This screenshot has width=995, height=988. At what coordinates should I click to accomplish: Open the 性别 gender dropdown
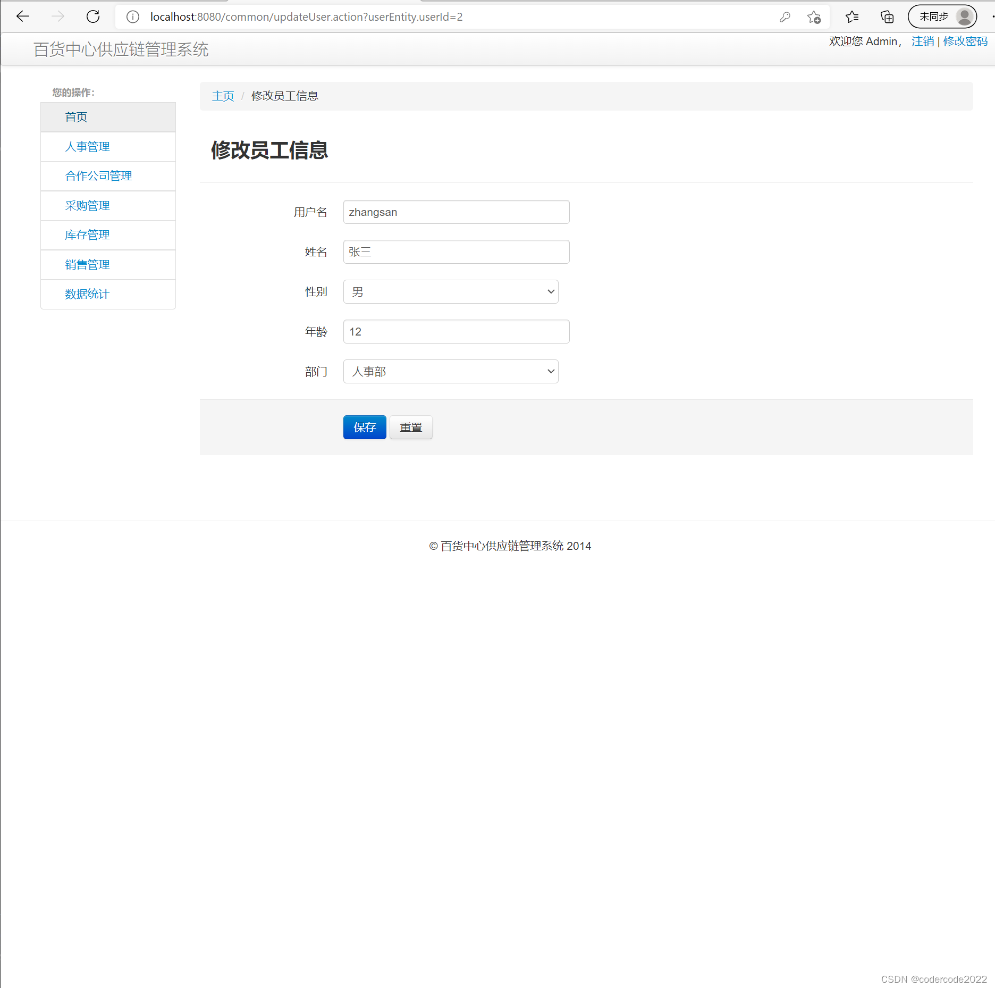(x=450, y=291)
